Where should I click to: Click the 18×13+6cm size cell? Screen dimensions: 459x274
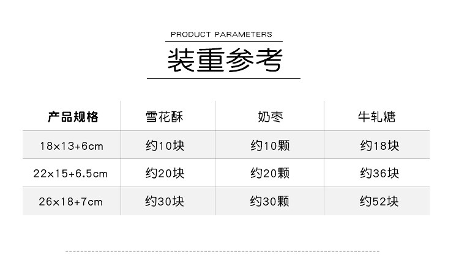coord(72,146)
